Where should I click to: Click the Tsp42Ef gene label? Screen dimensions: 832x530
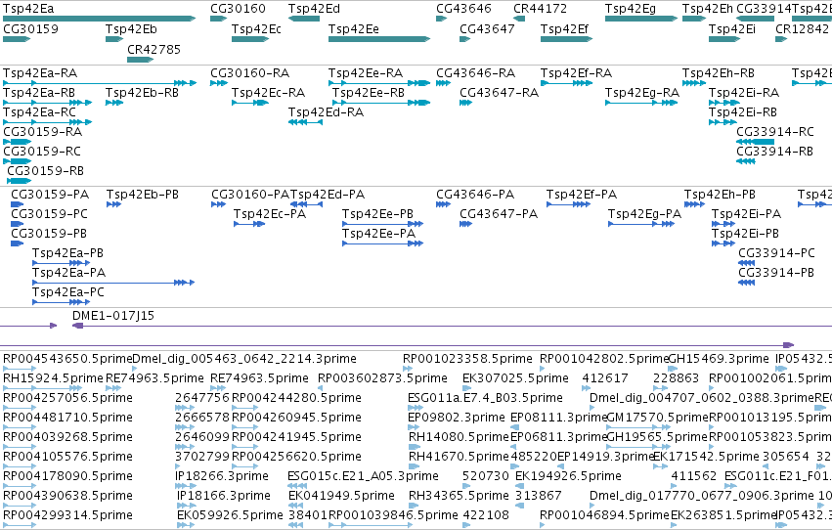click(564, 28)
